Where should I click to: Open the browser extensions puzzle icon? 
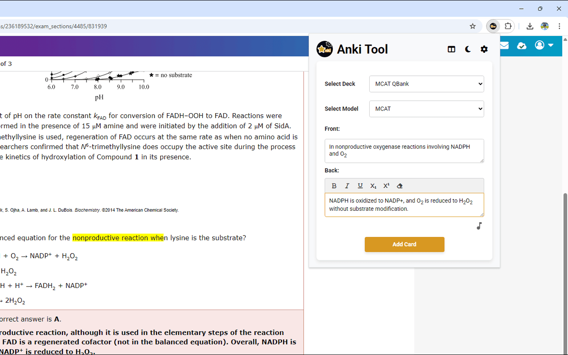(x=508, y=26)
